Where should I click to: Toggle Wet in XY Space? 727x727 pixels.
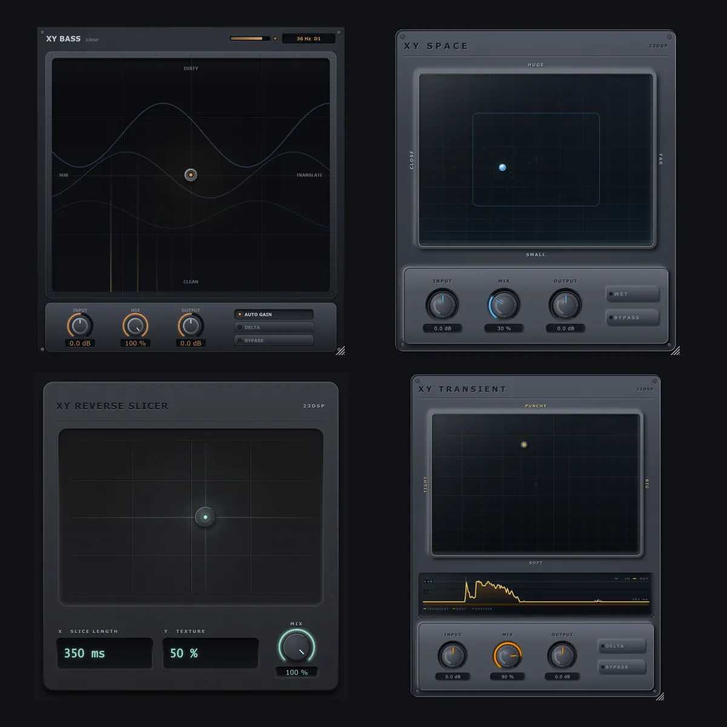[x=632, y=294]
